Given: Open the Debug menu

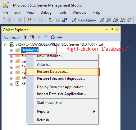Looking at the screenshot, I should pos(46,12).
